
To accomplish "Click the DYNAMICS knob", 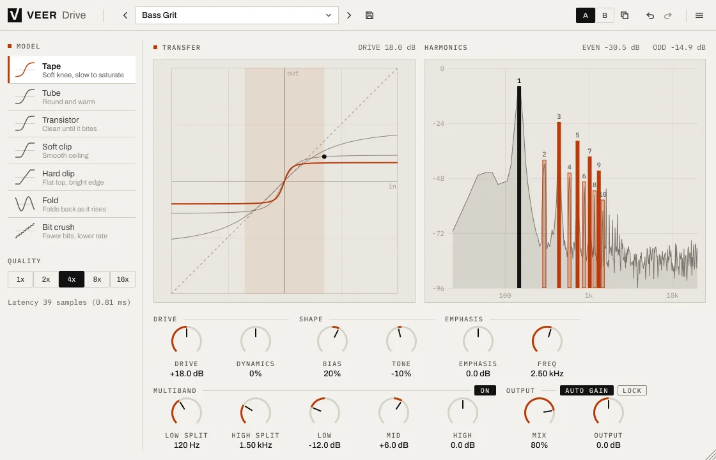I will [x=256, y=341].
